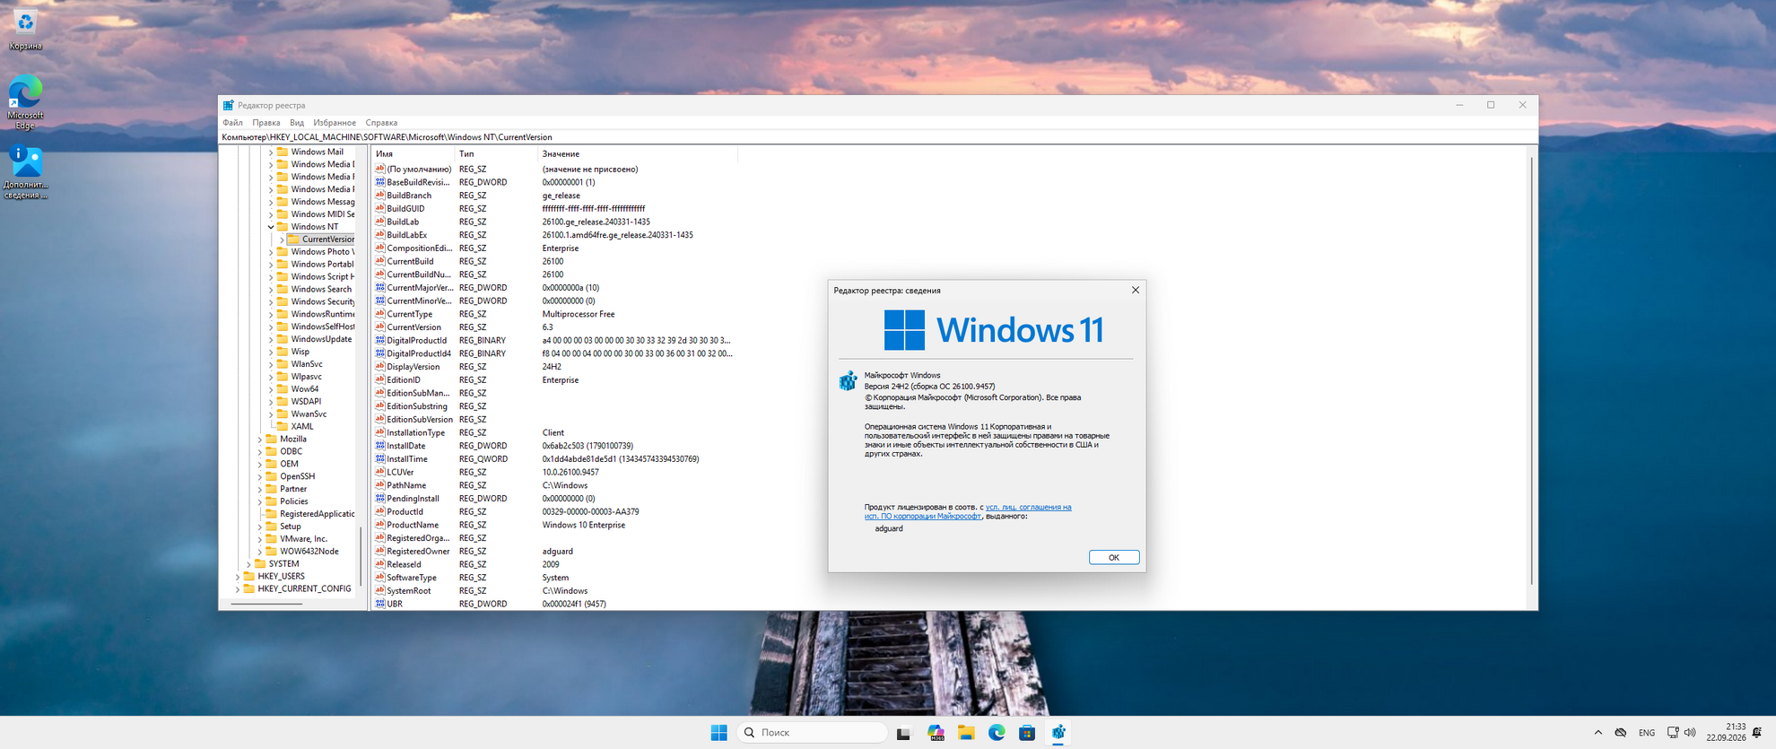
Task: Click OK in the about dialog
Action: coord(1114,557)
